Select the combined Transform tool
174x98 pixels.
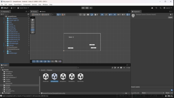(x=33, y=32)
